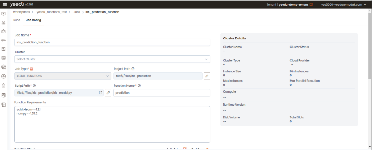The width and height of the screenshot is (372, 150).
Task: Open script file in new window icon
Action: (x=101, y=93)
